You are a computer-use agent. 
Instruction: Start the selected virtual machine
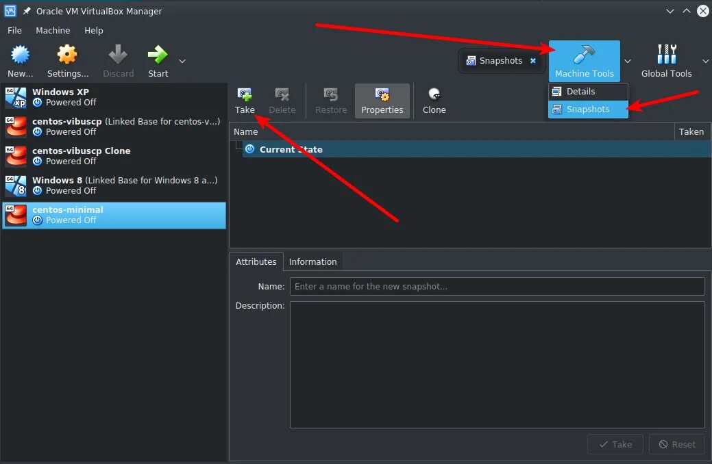click(158, 61)
